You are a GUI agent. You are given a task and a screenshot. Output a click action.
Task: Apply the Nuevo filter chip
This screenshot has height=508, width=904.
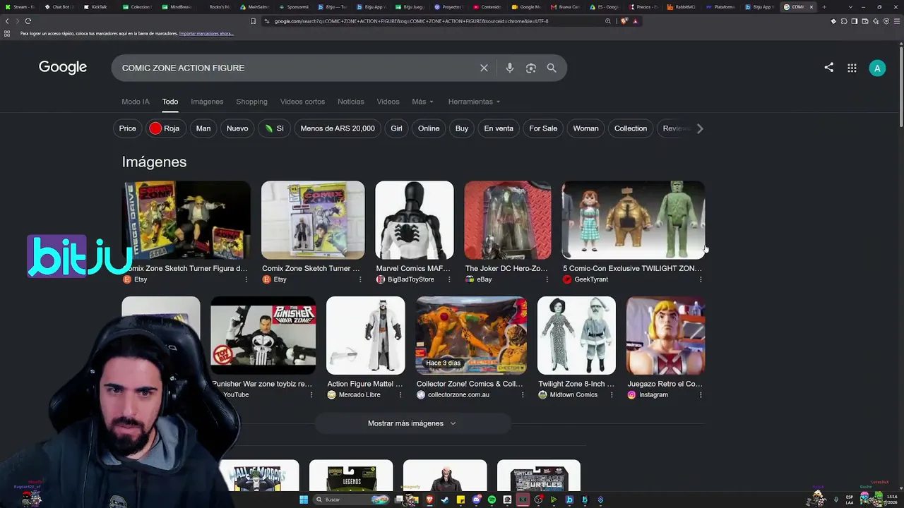[237, 128]
